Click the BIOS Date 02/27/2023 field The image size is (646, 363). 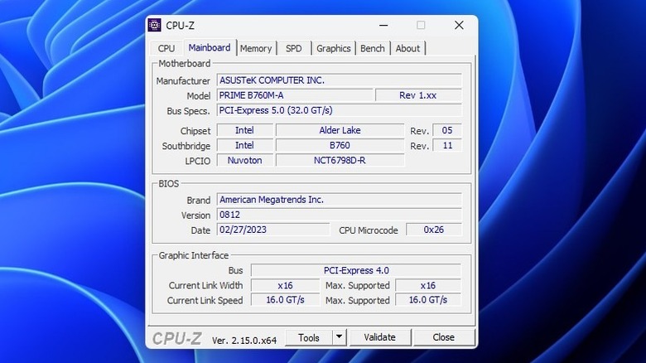273,230
